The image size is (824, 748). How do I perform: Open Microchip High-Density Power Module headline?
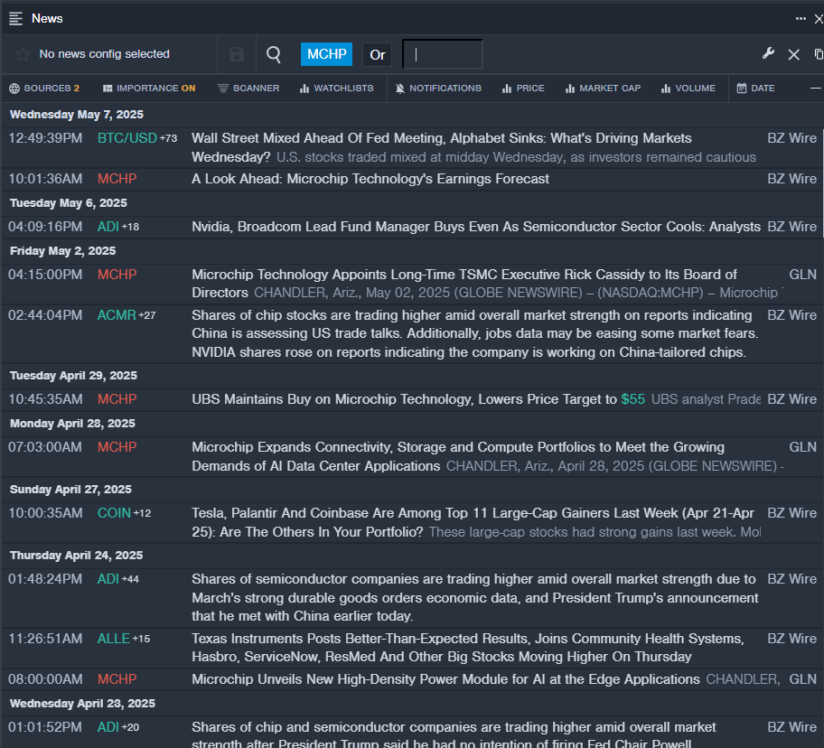[445, 679]
